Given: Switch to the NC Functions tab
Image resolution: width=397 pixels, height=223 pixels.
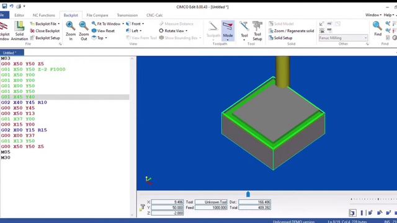Looking at the screenshot, I should (44, 15).
